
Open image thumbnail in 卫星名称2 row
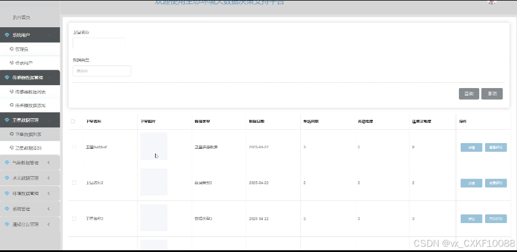pos(154,182)
